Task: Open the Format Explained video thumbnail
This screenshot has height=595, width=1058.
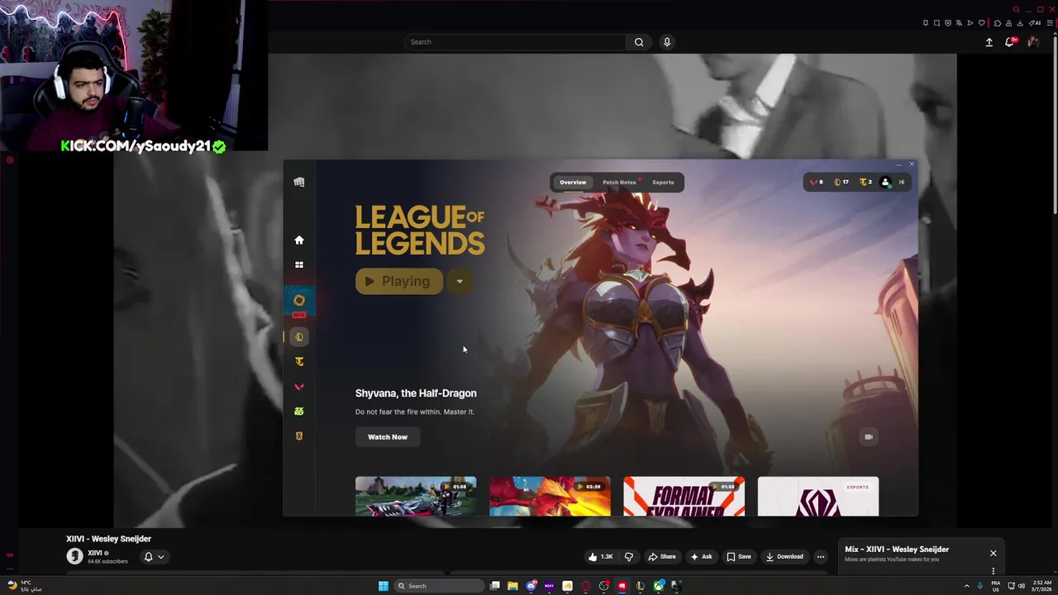Action: point(684,496)
